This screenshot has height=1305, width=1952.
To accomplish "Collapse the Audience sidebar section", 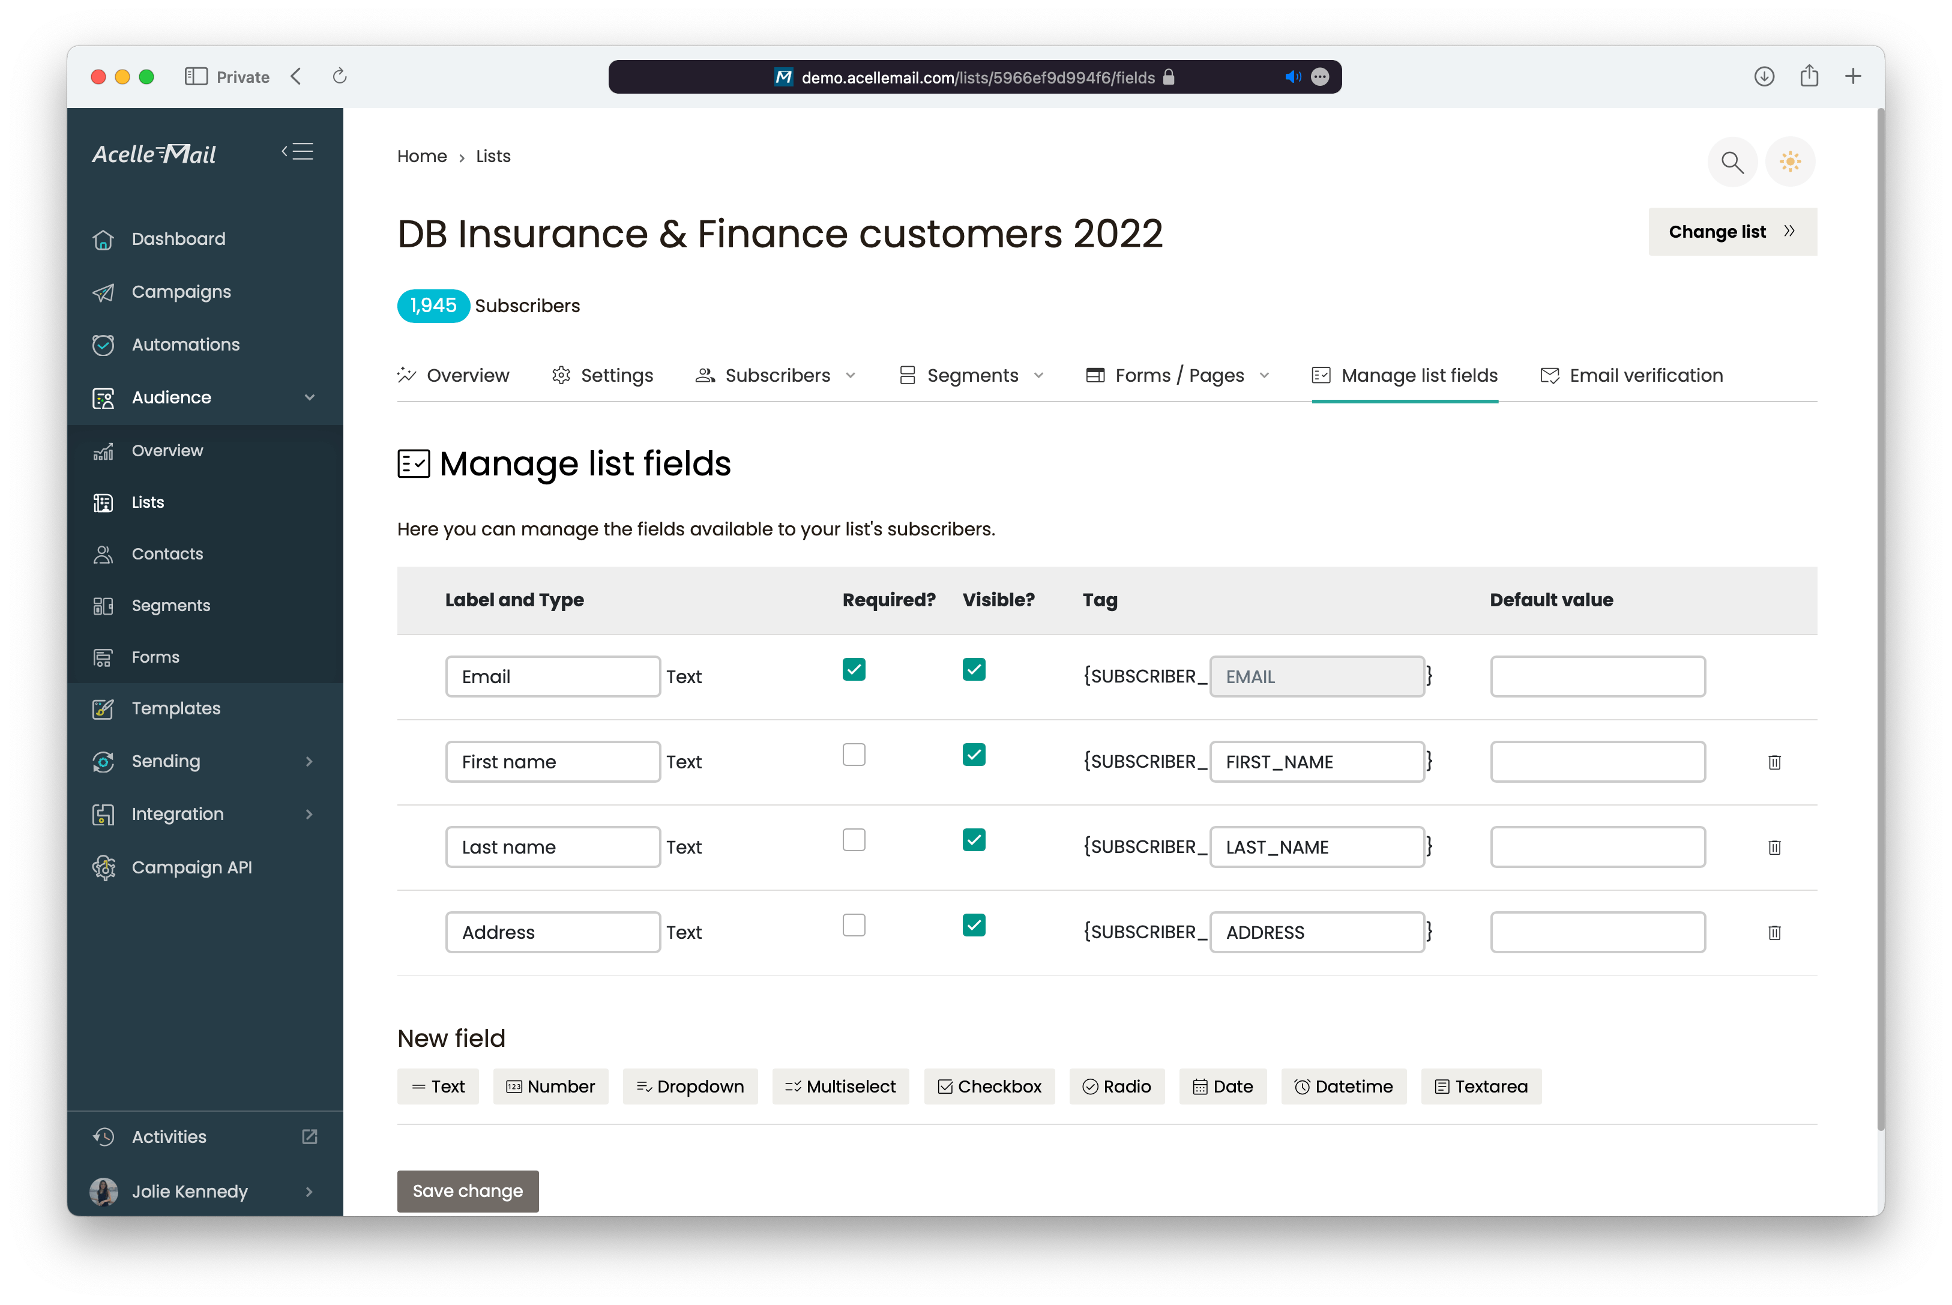I will pos(310,398).
